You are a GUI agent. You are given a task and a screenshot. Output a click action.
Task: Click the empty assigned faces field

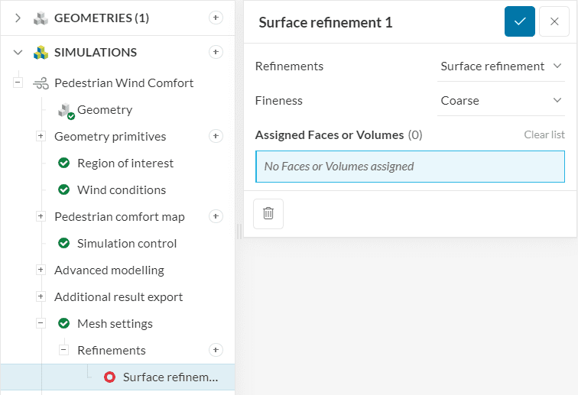pos(409,167)
